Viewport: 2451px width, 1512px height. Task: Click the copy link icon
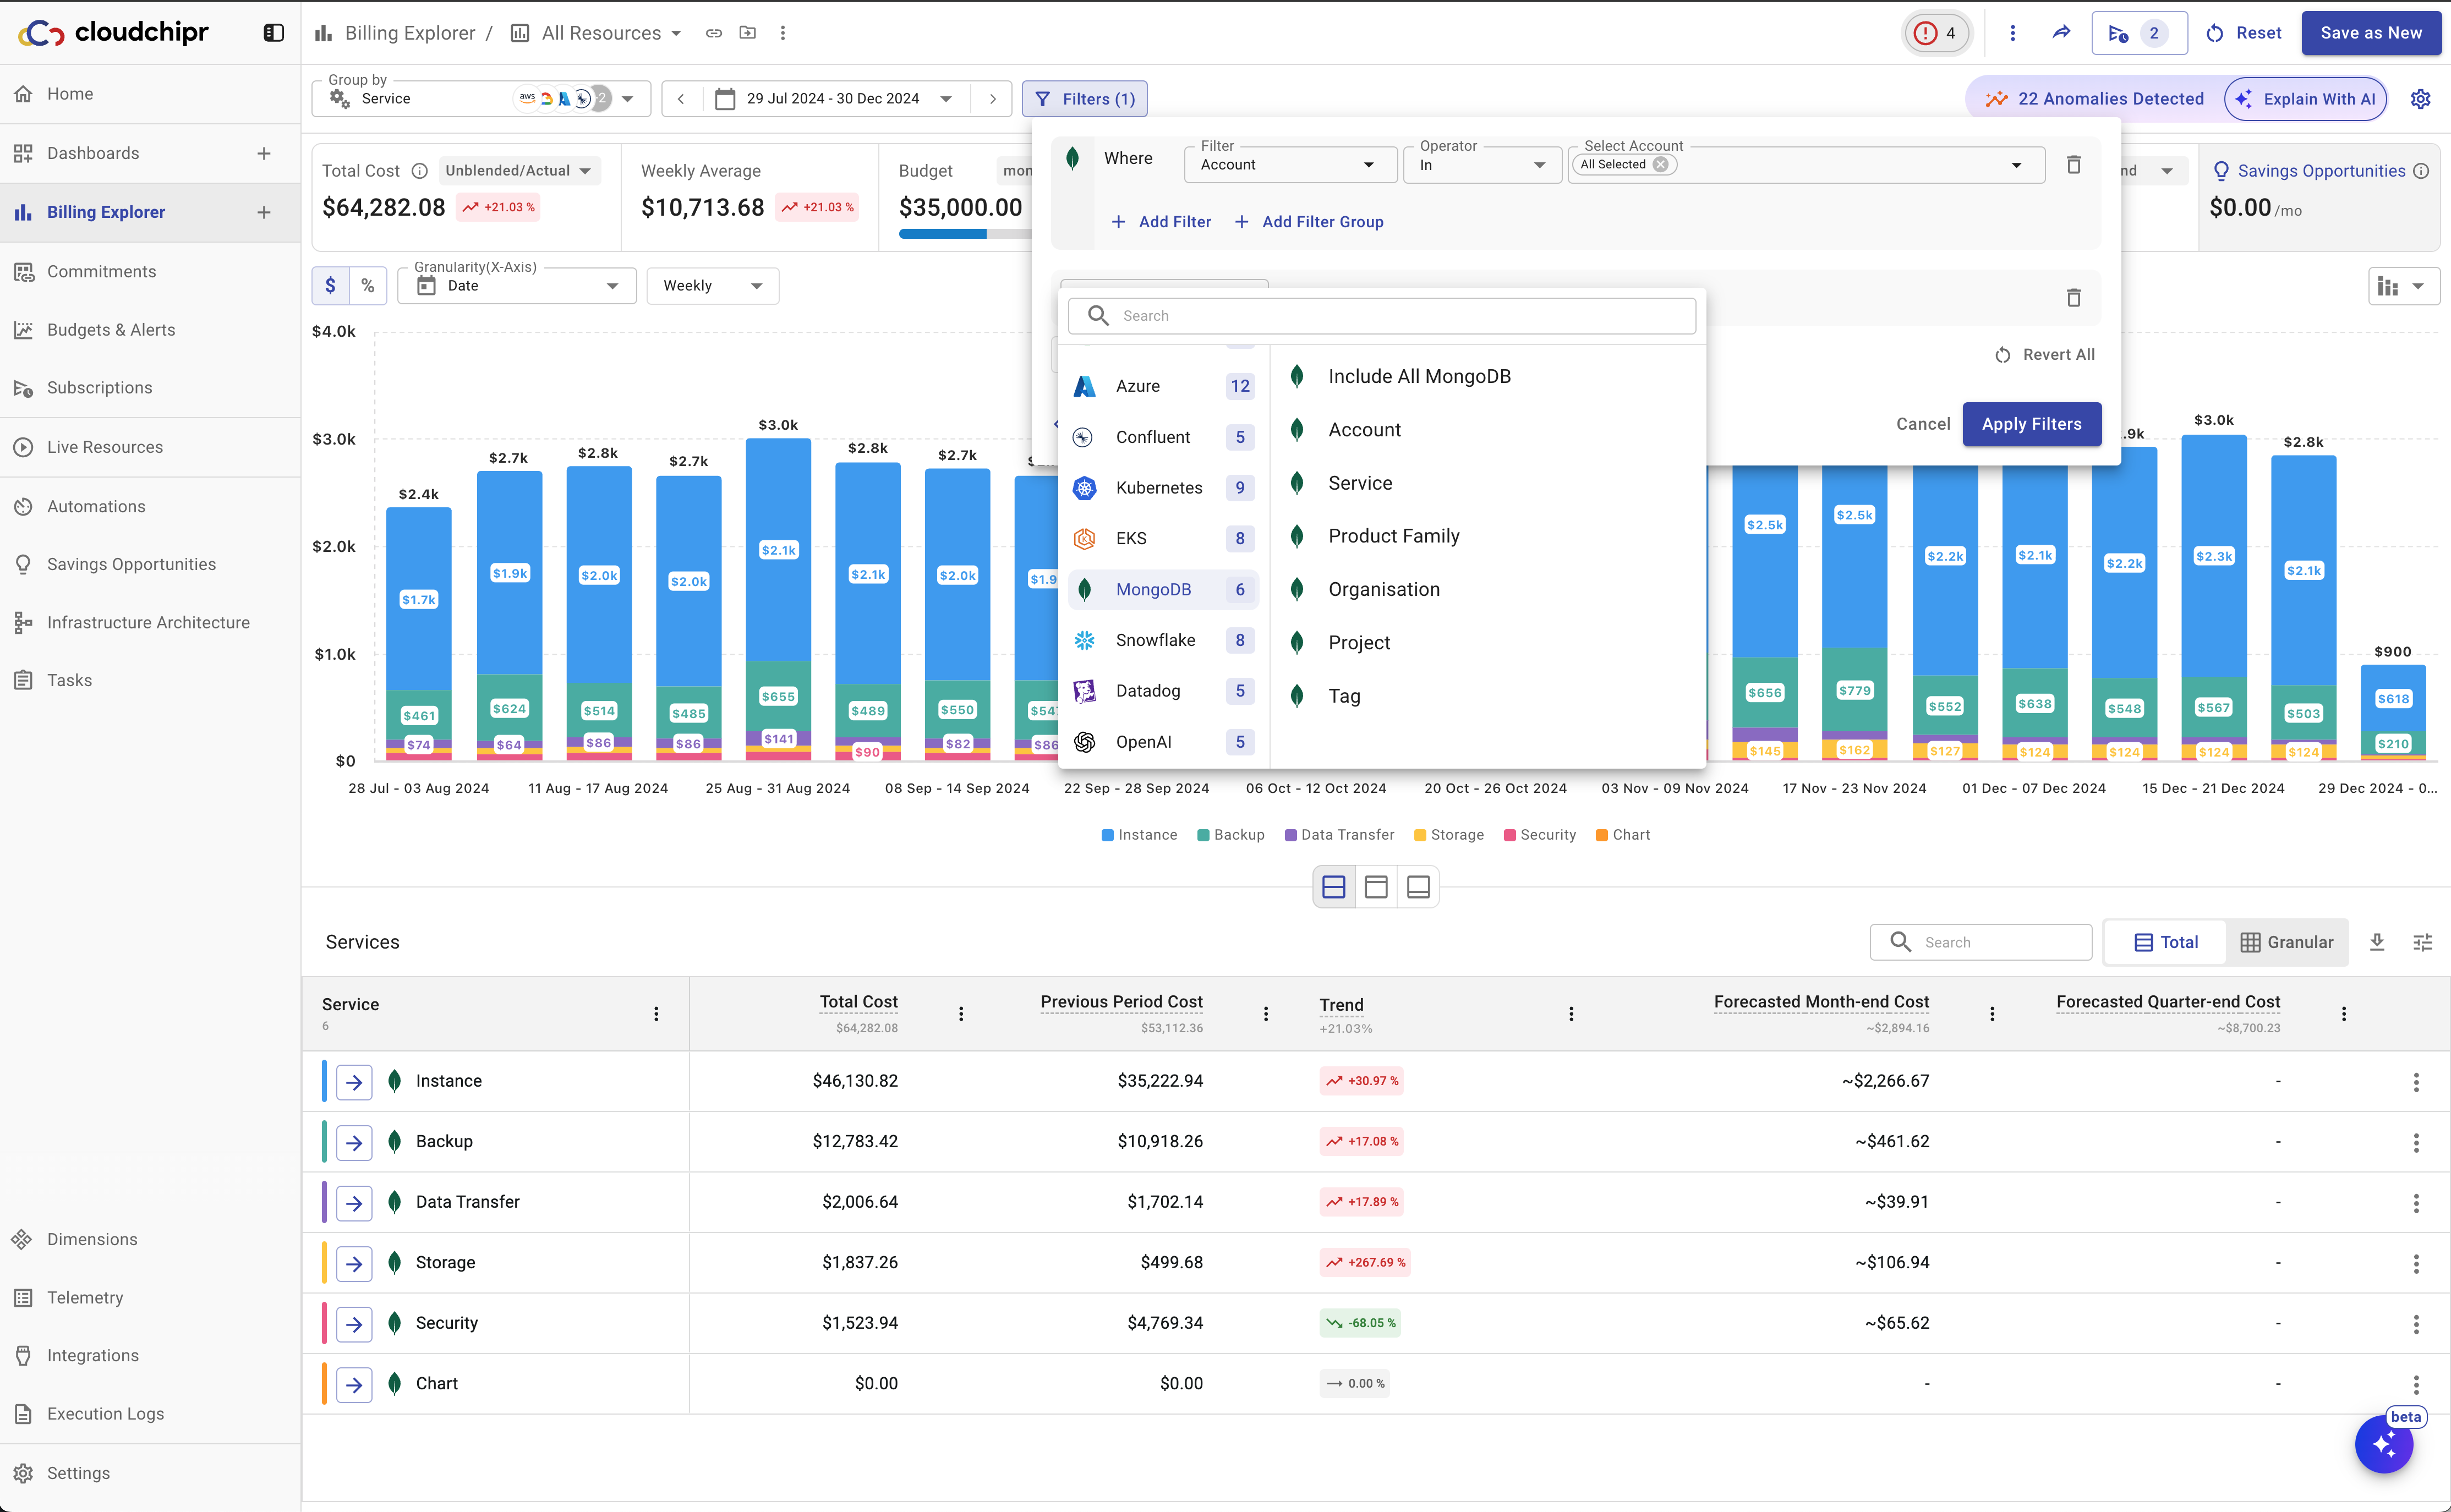click(713, 33)
